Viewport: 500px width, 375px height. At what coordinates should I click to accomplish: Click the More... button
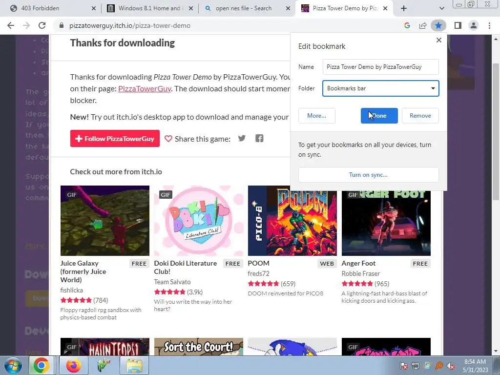(316, 115)
